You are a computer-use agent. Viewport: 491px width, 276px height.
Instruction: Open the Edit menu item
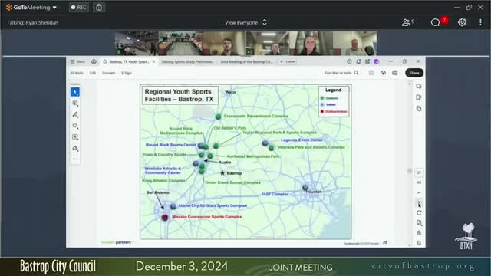pyautogui.click(x=93, y=73)
